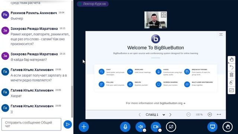Click the Multi-user Whiteboard icon on slide
Viewport: 238px width, 134px height.
[187, 84]
